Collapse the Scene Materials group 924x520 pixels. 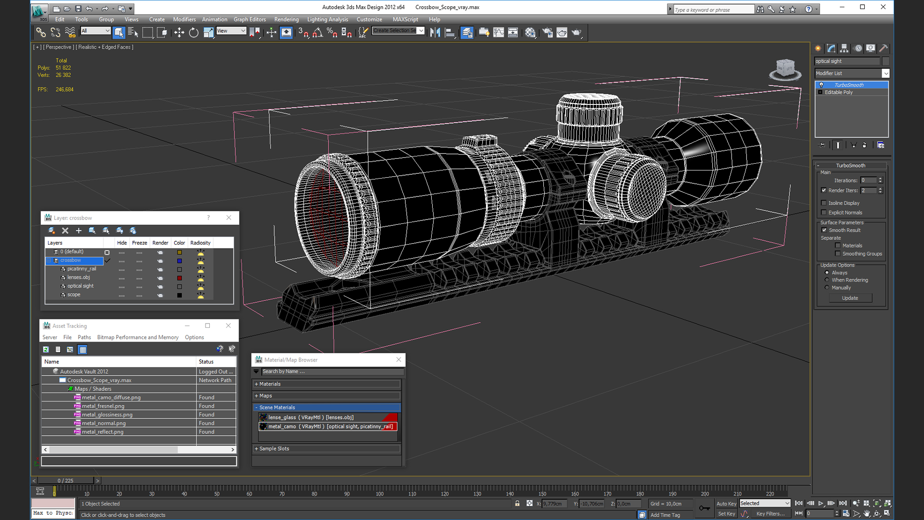click(x=257, y=407)
